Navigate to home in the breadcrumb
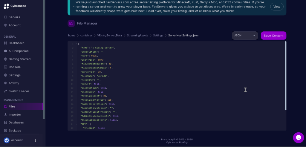Viewport: 306px width, 147px height. coord(72,36)
